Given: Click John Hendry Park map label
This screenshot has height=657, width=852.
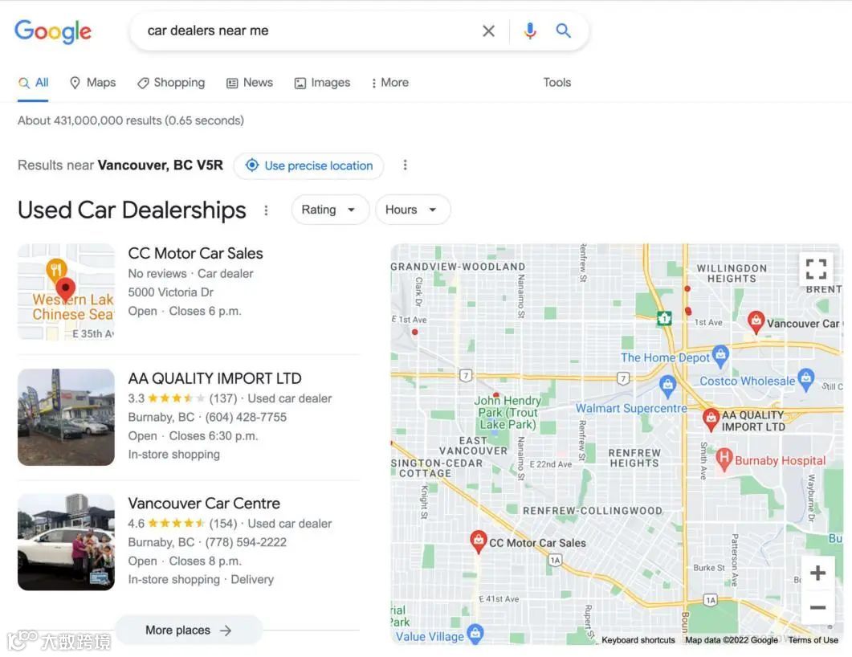Looking at the screenshot, I should (x=508, y=413).
